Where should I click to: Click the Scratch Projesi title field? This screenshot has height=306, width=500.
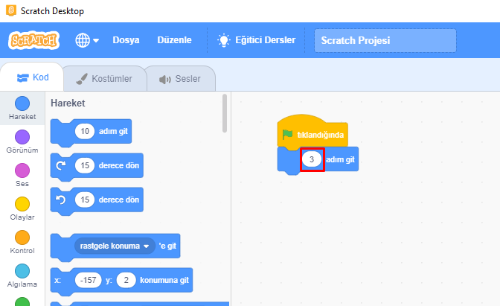pos(385,40)
